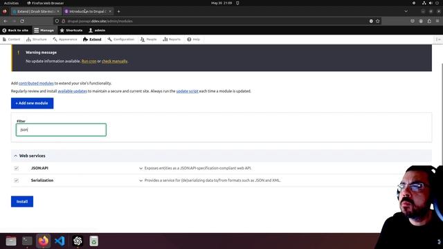This screenshot has height=249, width=443.
Task: Open the contributed modules link
Action: 36,83
